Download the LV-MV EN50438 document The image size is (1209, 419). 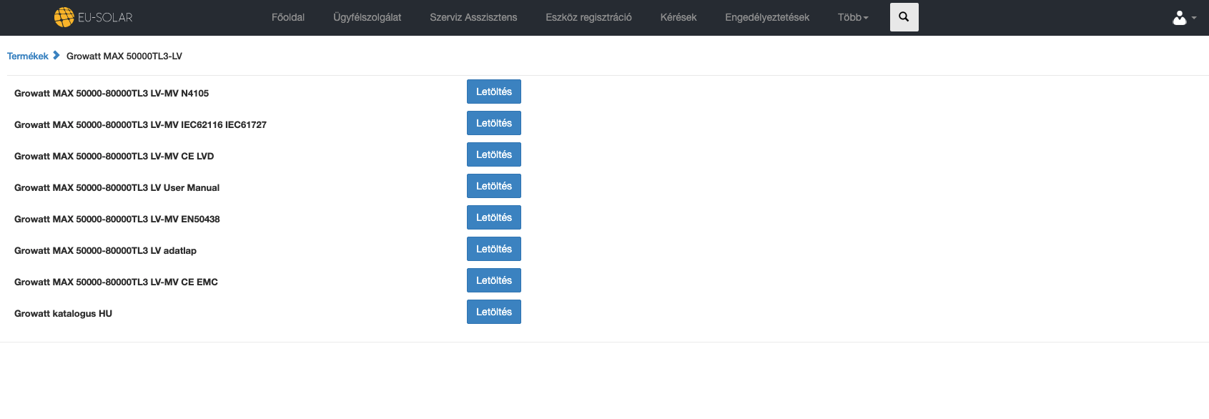click(493, 217)
